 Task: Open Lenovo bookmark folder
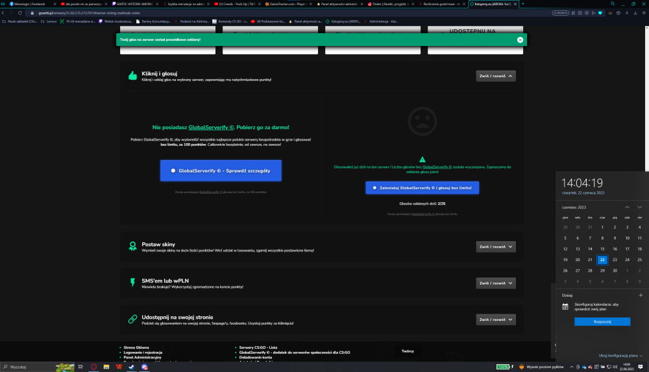click(x=49, y=21)
